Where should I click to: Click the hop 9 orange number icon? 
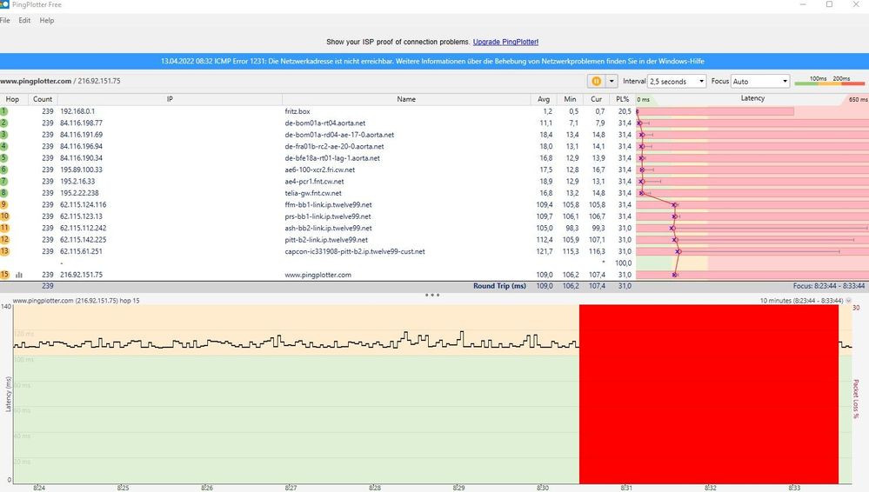click(3, 204)
